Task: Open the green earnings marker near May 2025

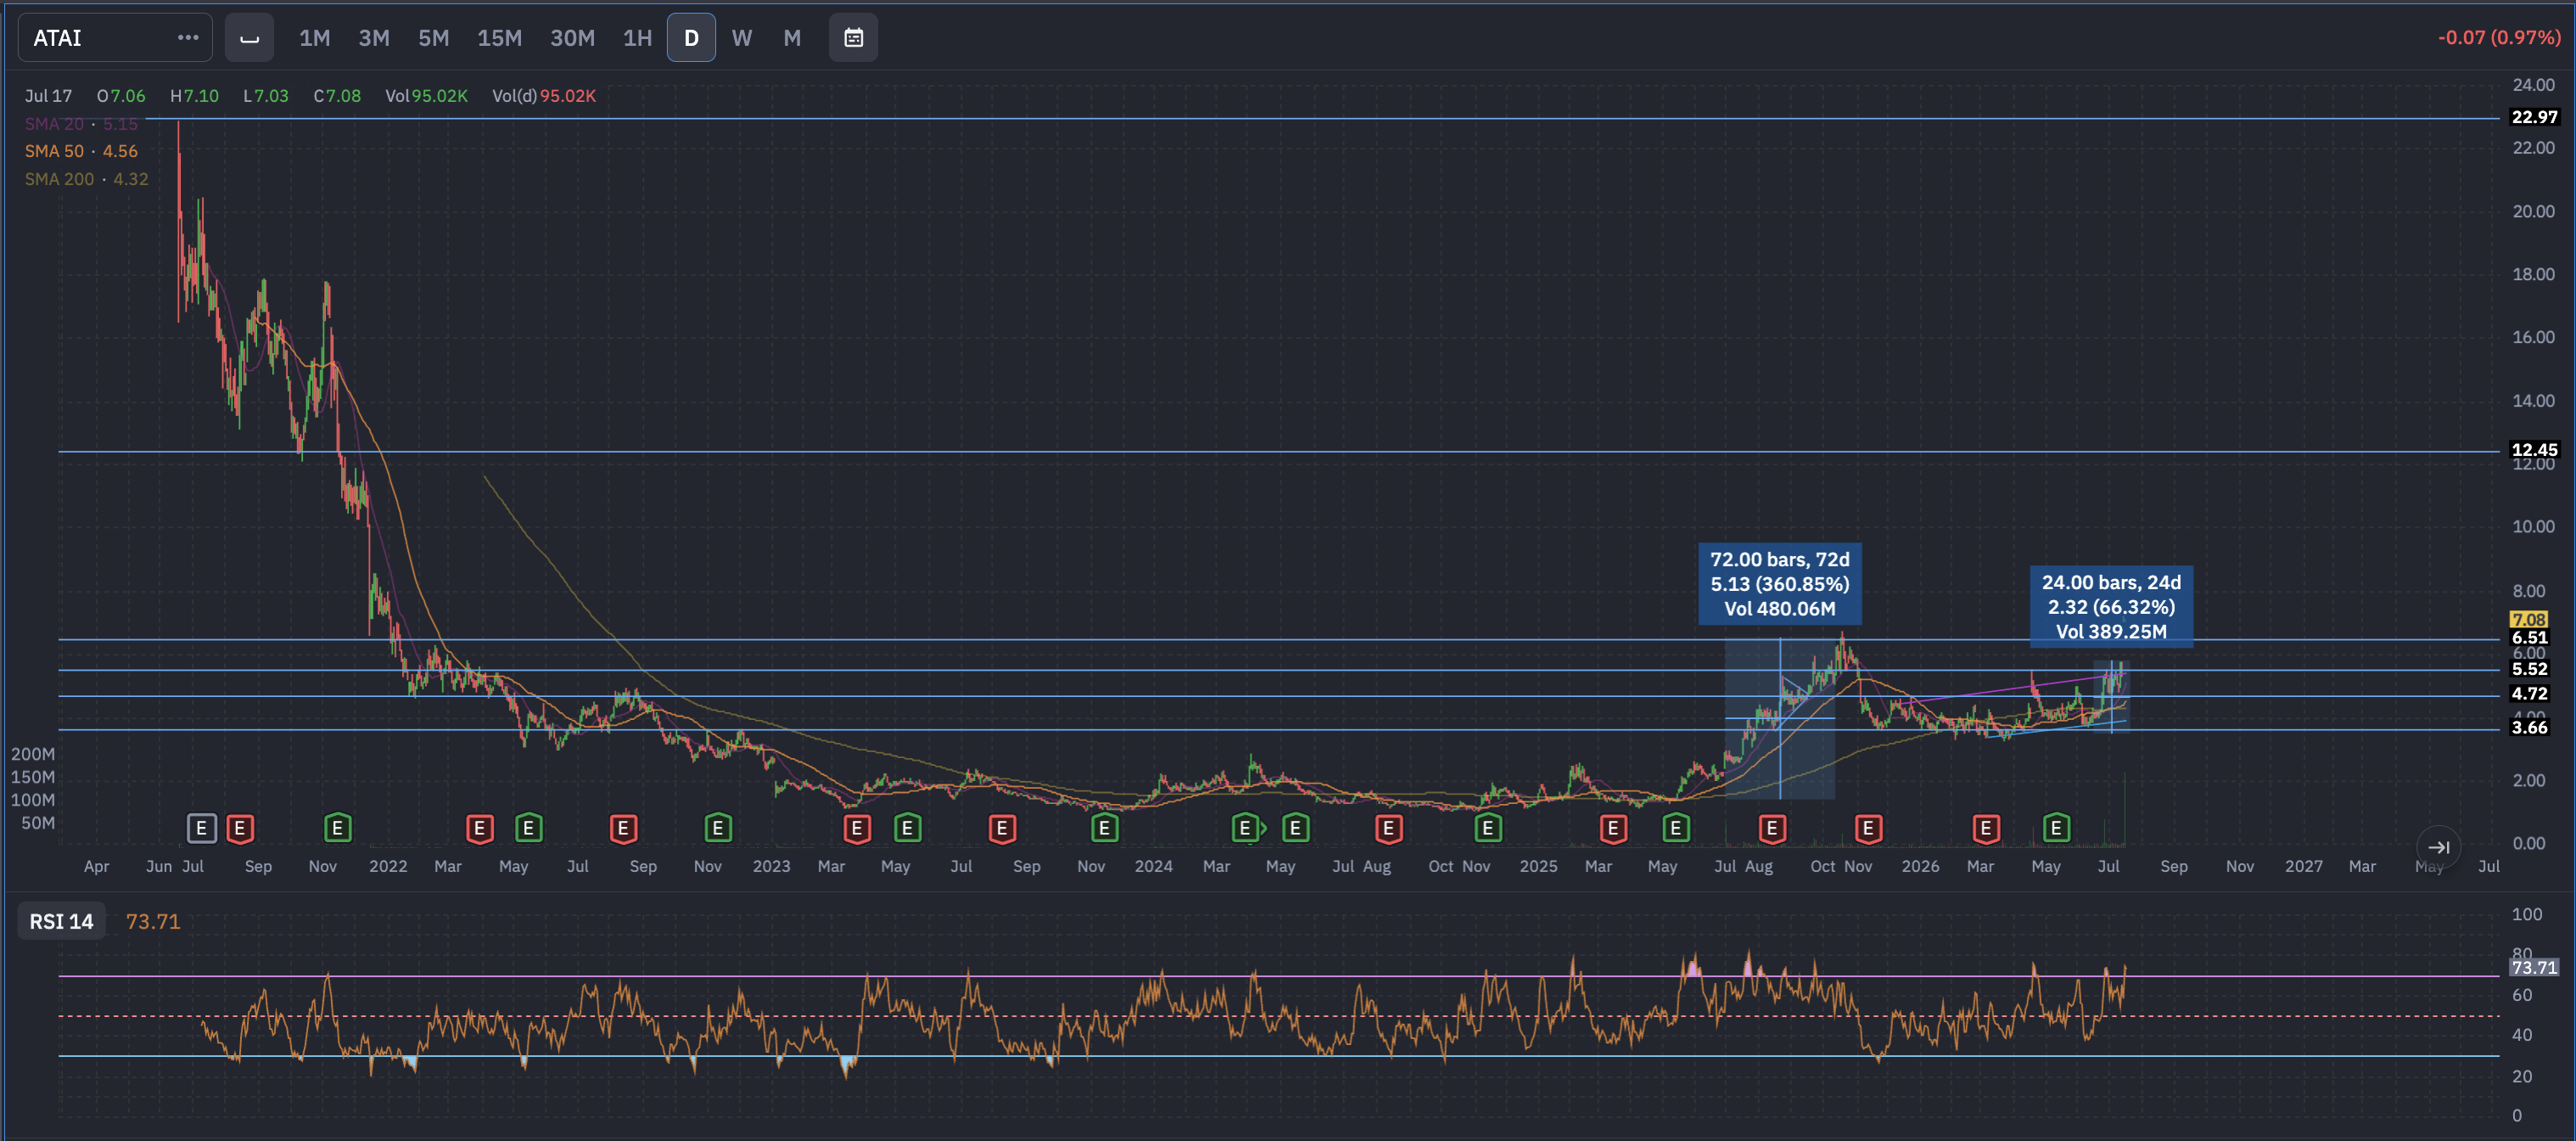Action: coord(1676,828)
